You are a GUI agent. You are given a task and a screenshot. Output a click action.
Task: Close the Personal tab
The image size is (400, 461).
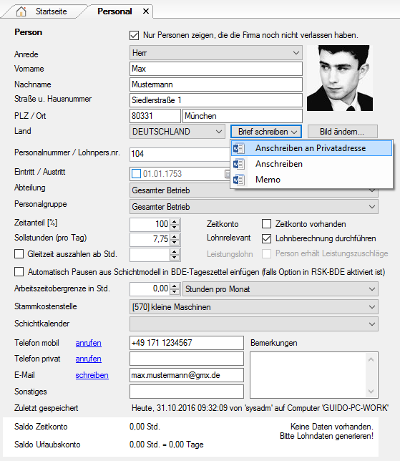click(146, 11)
